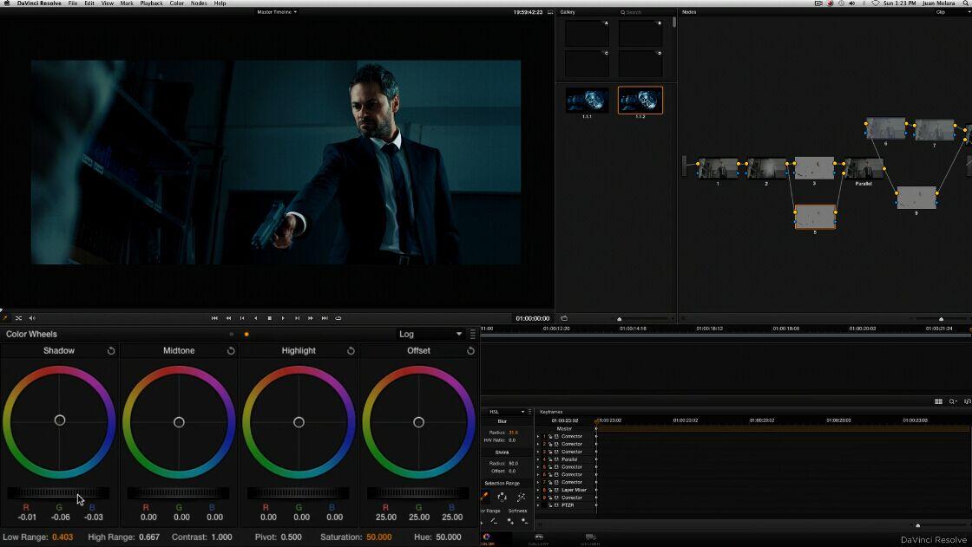Click the viewer qualifier picker icon

tap(5, 318)
